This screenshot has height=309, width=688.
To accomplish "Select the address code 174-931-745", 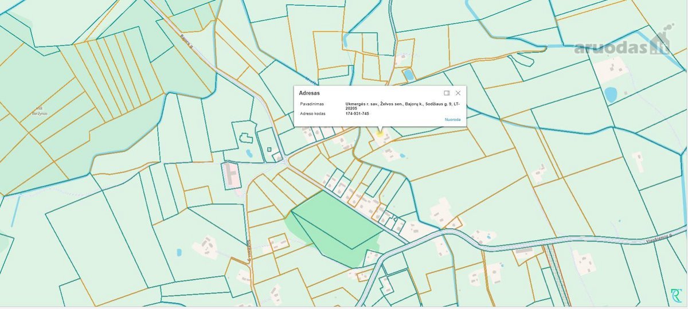I will coord(357,114).
